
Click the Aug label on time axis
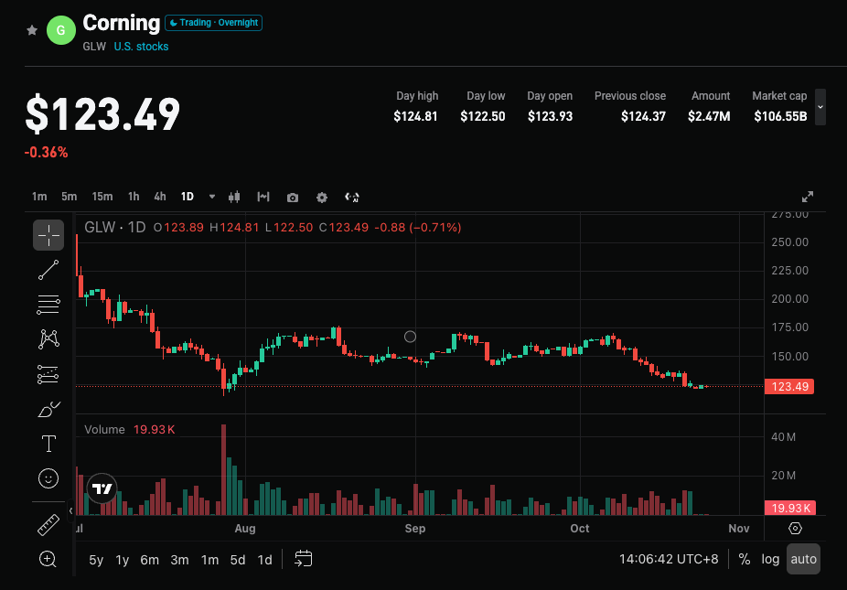[x=245, y=529]
